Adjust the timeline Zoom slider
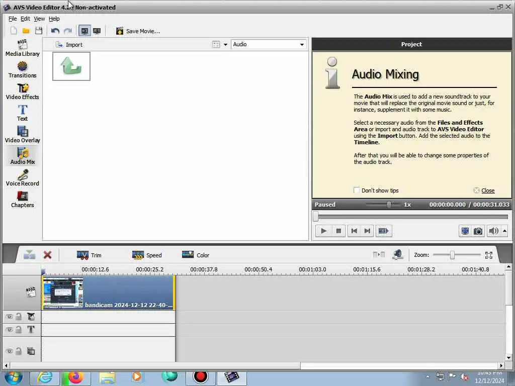This screenshot has height=386, width=515. (452, 255)
